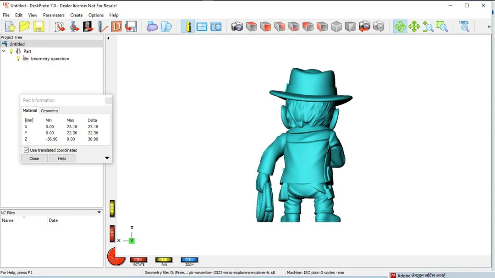Activate the mouse Zoom plus/minus magnifier
Screen dimensions: 495x278
click(x=428, y=27)
